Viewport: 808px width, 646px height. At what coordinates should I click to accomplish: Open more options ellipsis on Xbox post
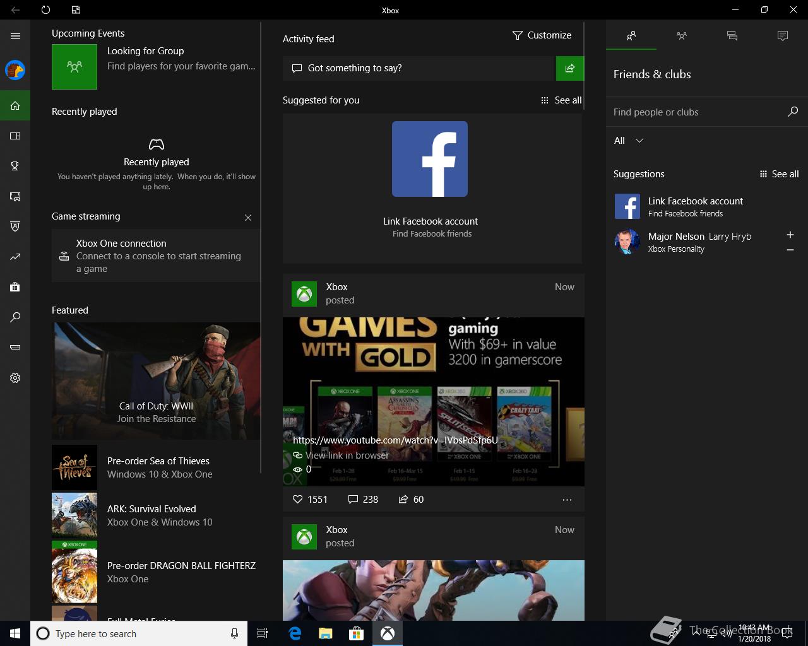pos(567,500)
